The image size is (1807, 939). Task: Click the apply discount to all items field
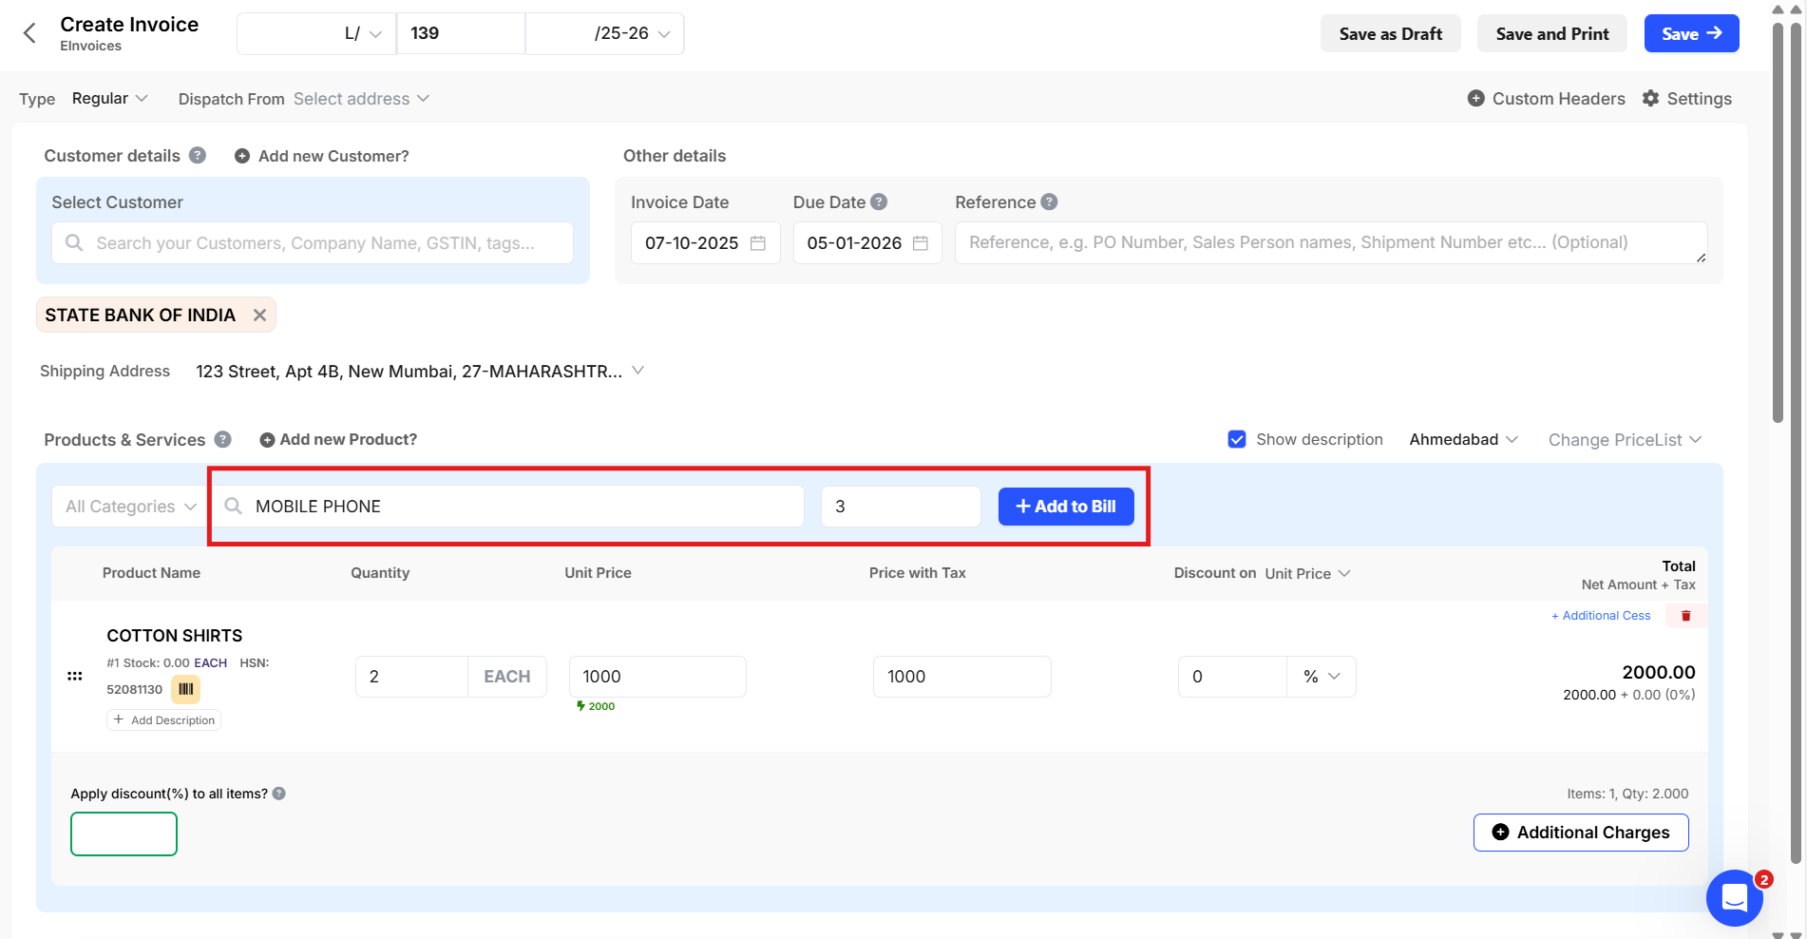pos(124,834)
